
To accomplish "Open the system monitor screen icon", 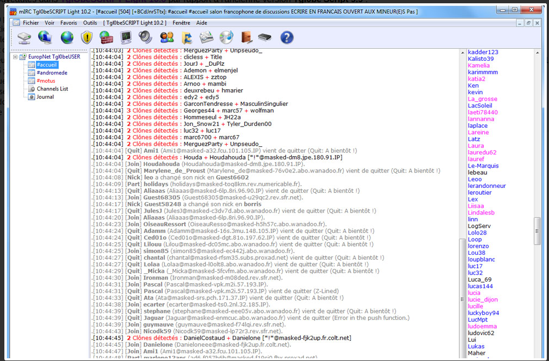I will [x=126, y=37].
